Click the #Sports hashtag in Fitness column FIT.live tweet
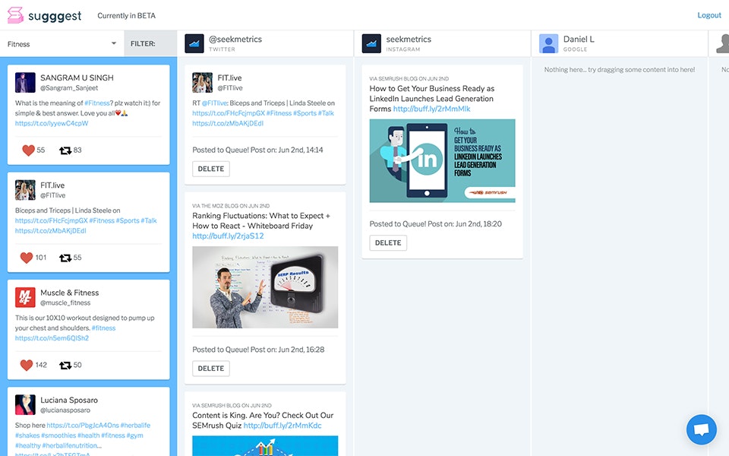 click(x=128, y=220)
